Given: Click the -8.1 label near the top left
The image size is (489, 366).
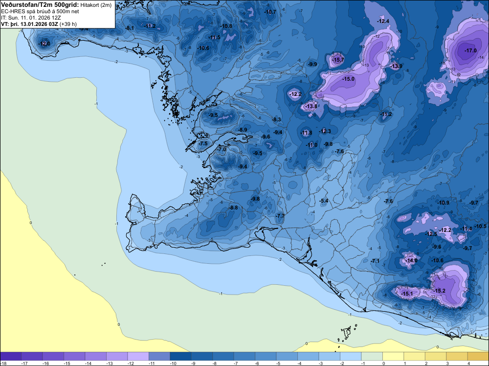Looking at the screenshot, I should coord(130,28).
